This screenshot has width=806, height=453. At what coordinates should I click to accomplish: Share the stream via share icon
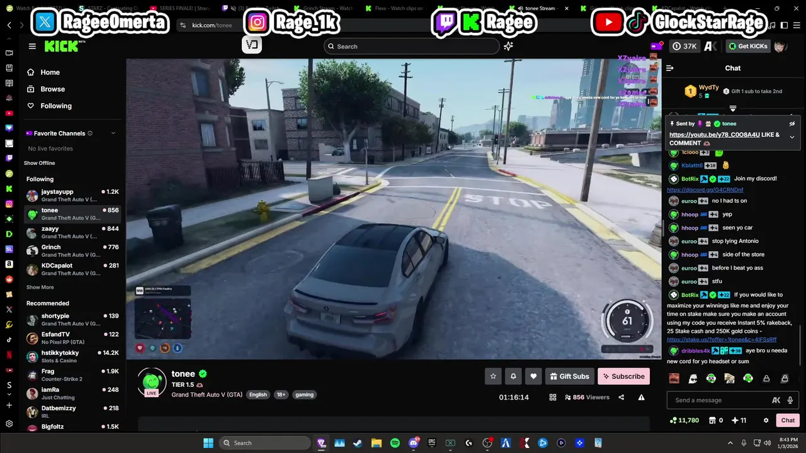pos(622,398)
